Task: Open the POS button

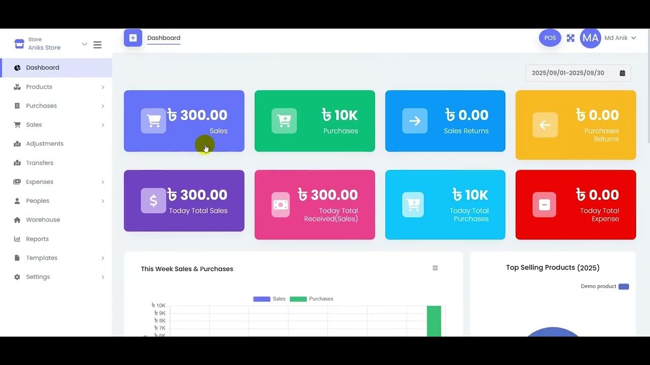Action: (x=550, y=38)
